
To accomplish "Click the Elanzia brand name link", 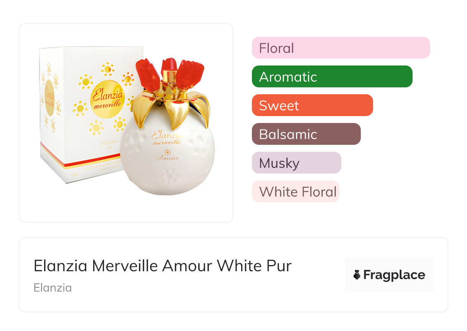I will point(53,288).
